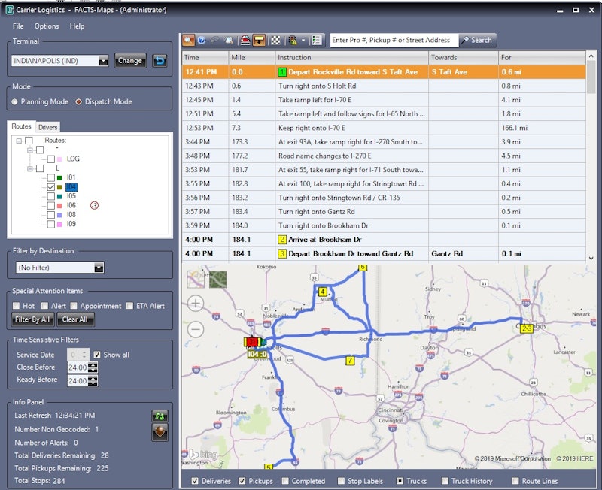Open the terminal selection dropdown showing INDIANAPOLIS
The height and width of the screenshot is (490, 602).
102,62
